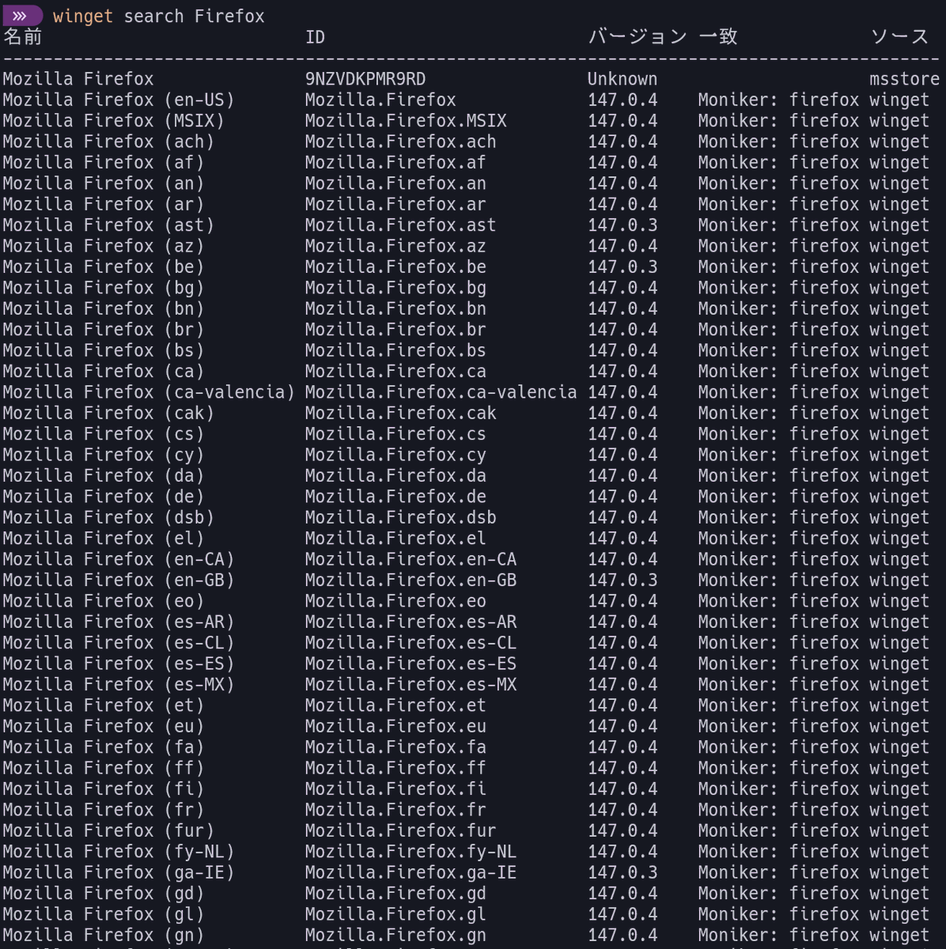Select the ID 9NZVDKPMR9RD
This screenshot has width=946, height=949.
pos(365,79)
